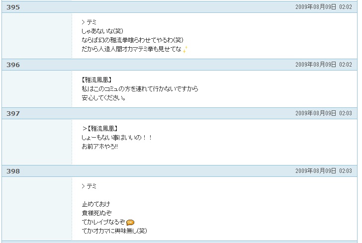
Task: Click the timestamp on post 398
Action: coord(323,171)
